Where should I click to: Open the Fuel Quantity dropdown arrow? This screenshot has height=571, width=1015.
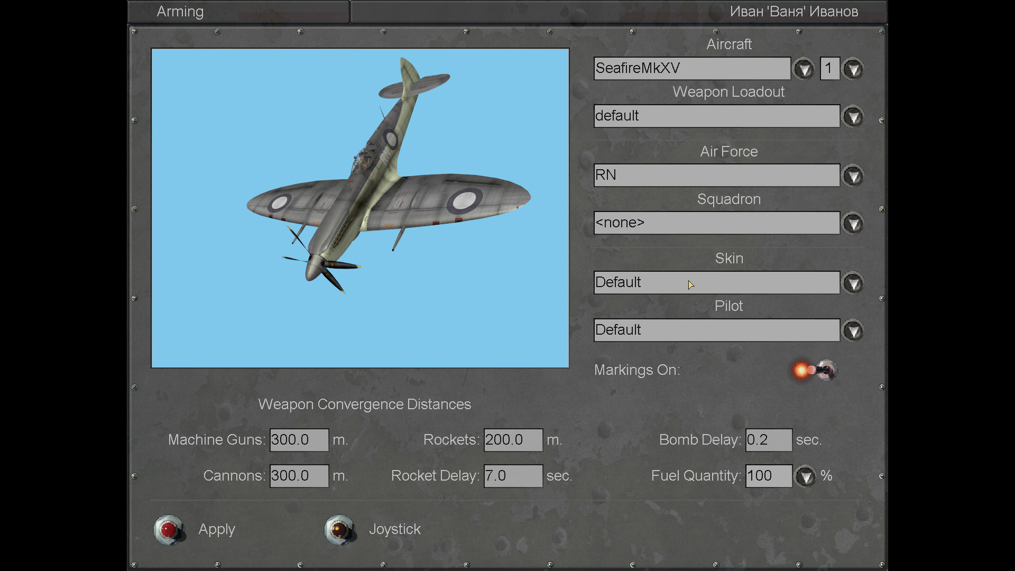[x=805, y=477]
